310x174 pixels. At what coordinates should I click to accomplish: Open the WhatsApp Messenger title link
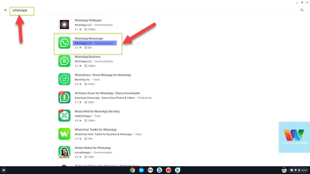tap(89, 38)
